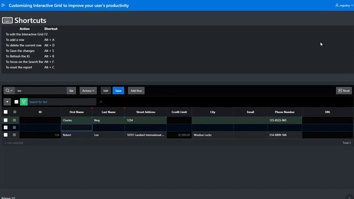Click the page title in the blue header
This screenshot has width=354, height=199.
click(69, 6)
